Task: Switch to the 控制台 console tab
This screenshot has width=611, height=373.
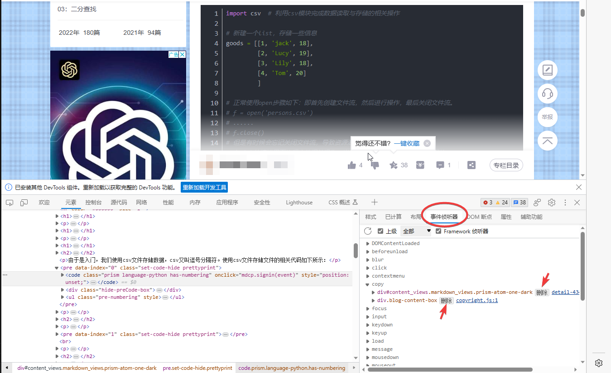Action: (x=93, y=203)
